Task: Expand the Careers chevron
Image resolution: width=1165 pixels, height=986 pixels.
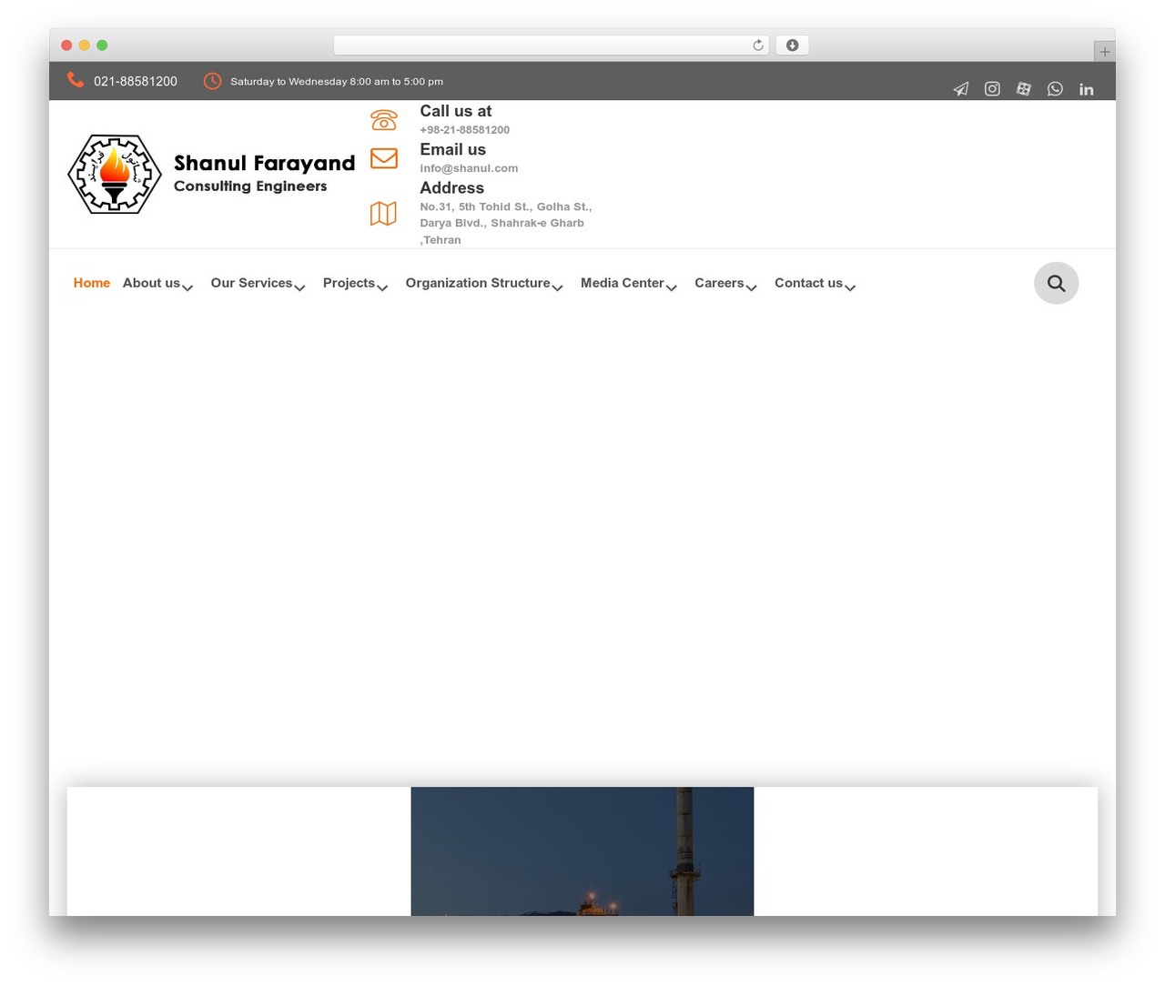Action: 752,287
